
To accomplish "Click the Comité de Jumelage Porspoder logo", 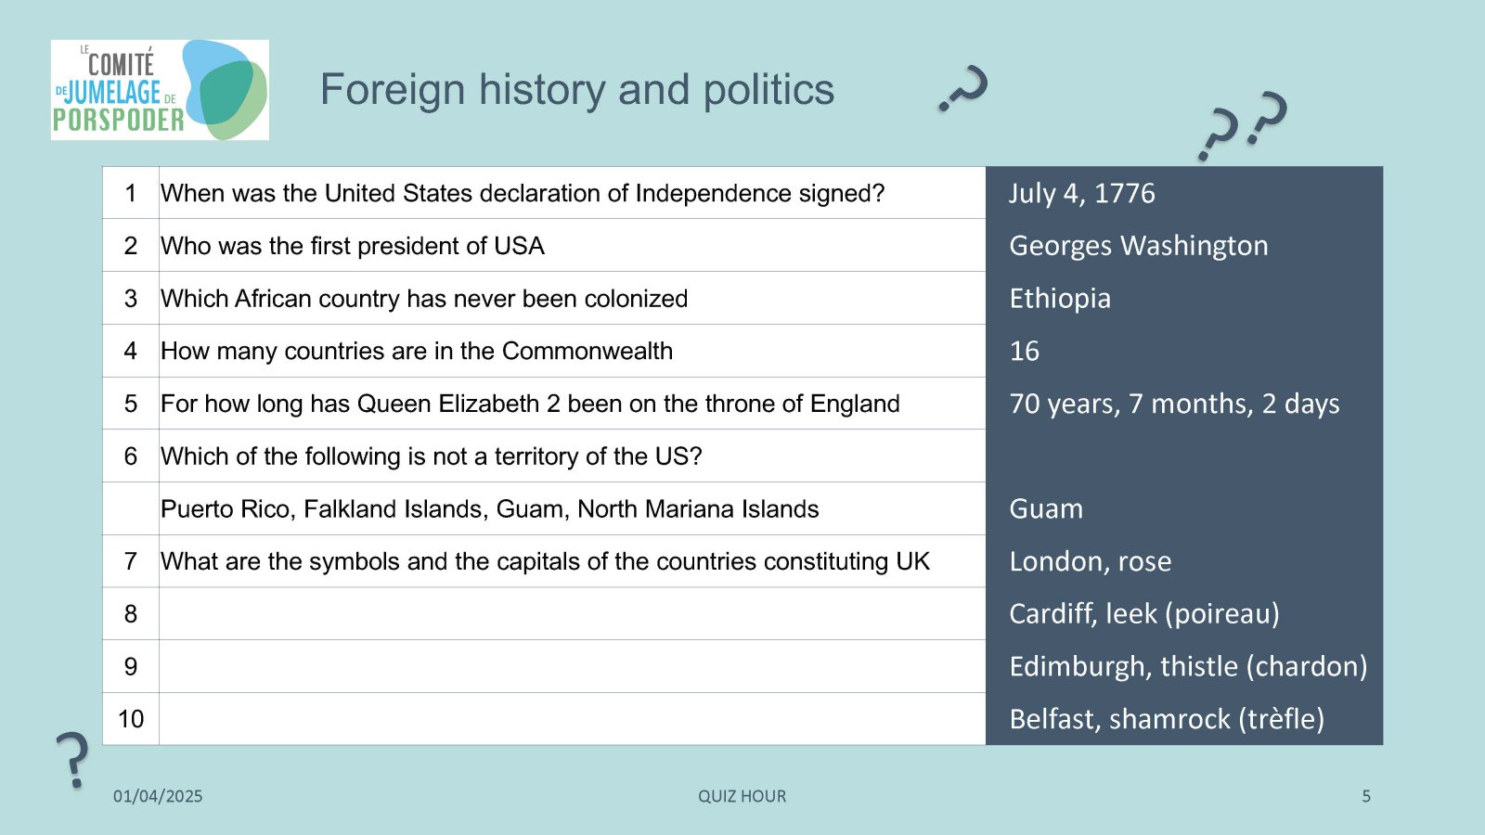I will (x=160, y=90).
